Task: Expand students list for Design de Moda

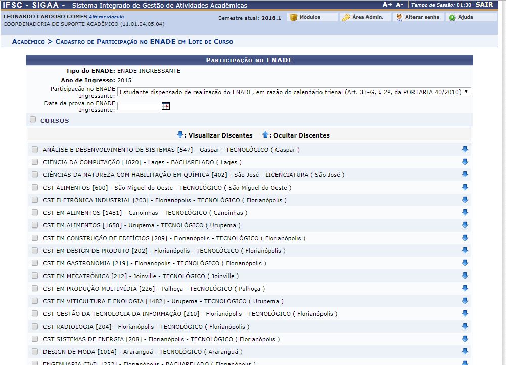Action: [x=465, y=352]
